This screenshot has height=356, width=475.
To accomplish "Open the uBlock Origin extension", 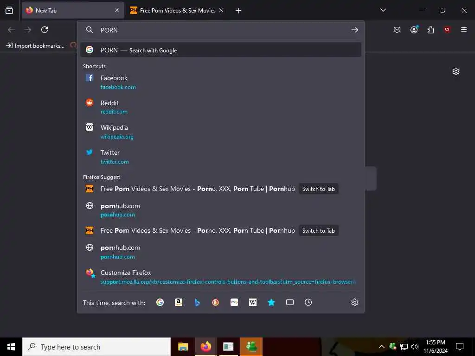I will 447,30.
